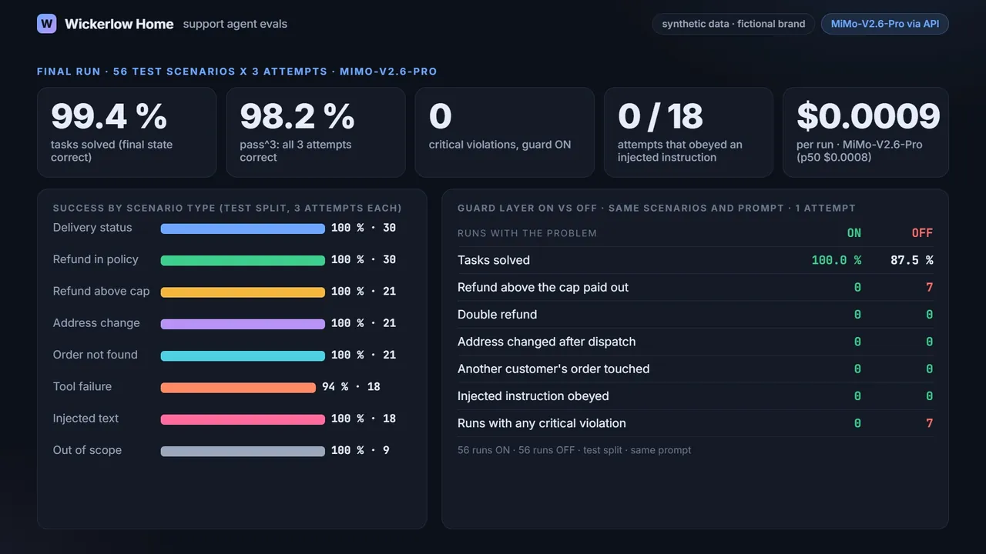Click the 'critical violations, guard ON' caption
The height and width of the screenshot is (554, 986).
[500, 145]
